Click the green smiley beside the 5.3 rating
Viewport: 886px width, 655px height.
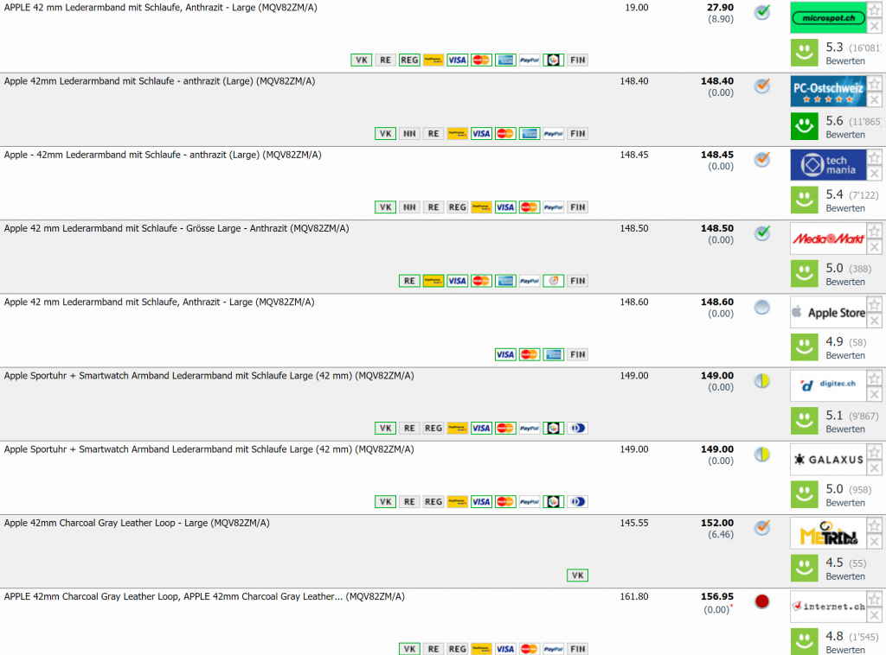point(804,53)
